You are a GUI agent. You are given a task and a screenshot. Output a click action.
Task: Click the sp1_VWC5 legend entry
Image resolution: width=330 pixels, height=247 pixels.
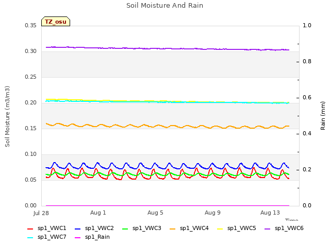click(237, 228)
